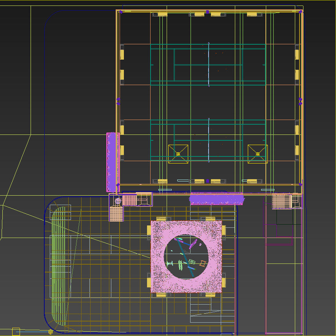Click the right yellow crossed-square light object
This screenshot has width=336, height=336.
click(258, 154)
